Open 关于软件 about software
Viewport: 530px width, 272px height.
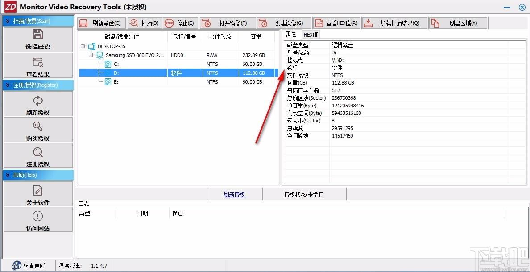[38, 193]
